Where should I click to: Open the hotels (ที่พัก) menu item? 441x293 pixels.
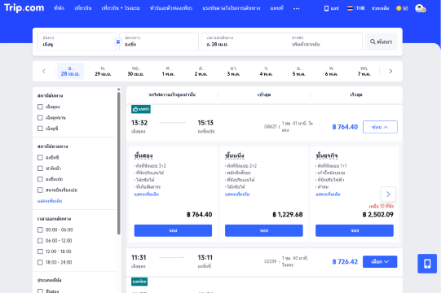59,8
